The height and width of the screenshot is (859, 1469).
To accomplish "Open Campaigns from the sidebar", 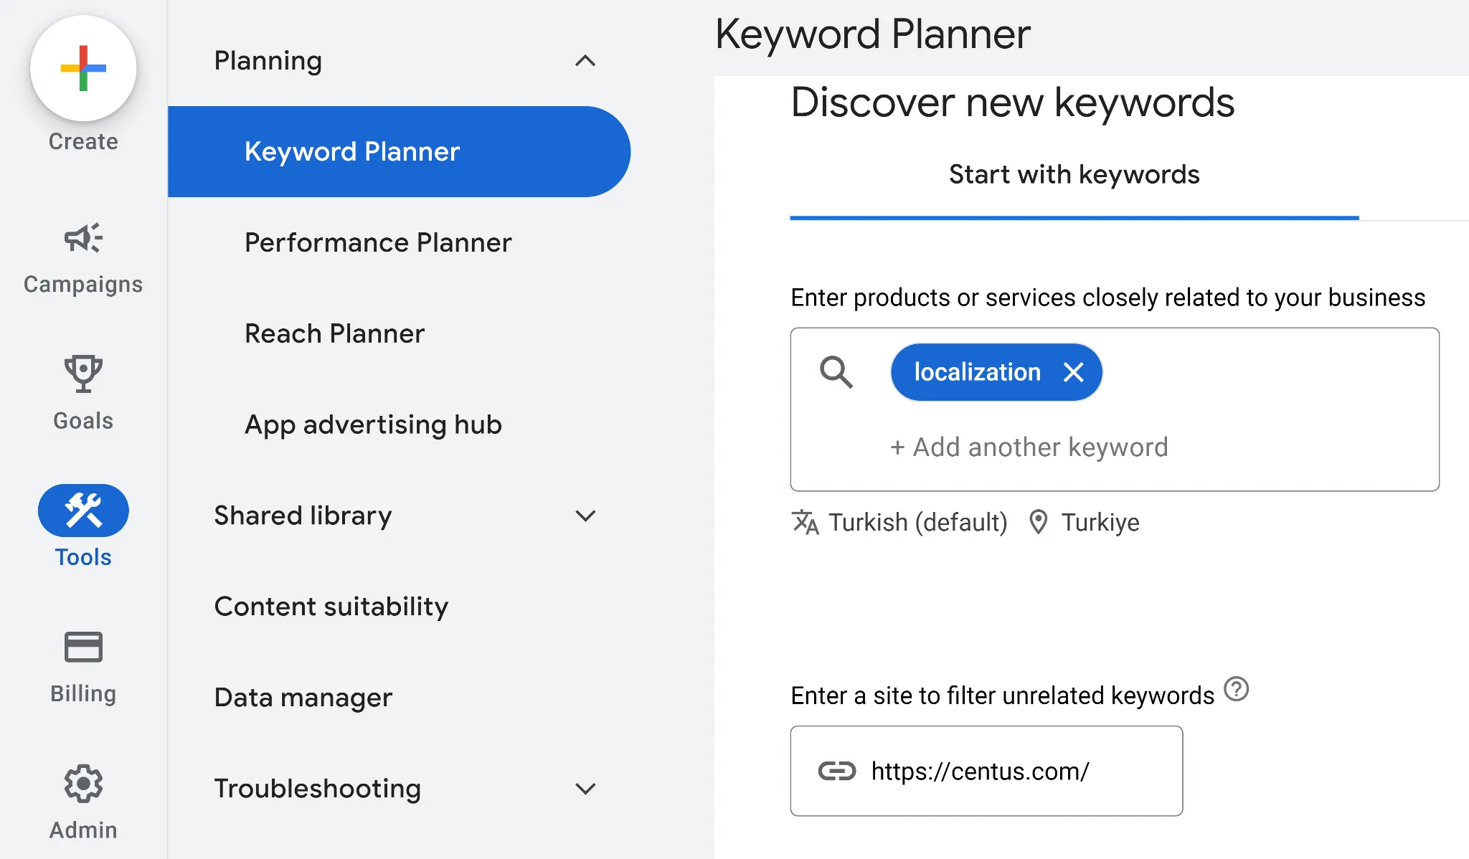I will click(82, 239).
